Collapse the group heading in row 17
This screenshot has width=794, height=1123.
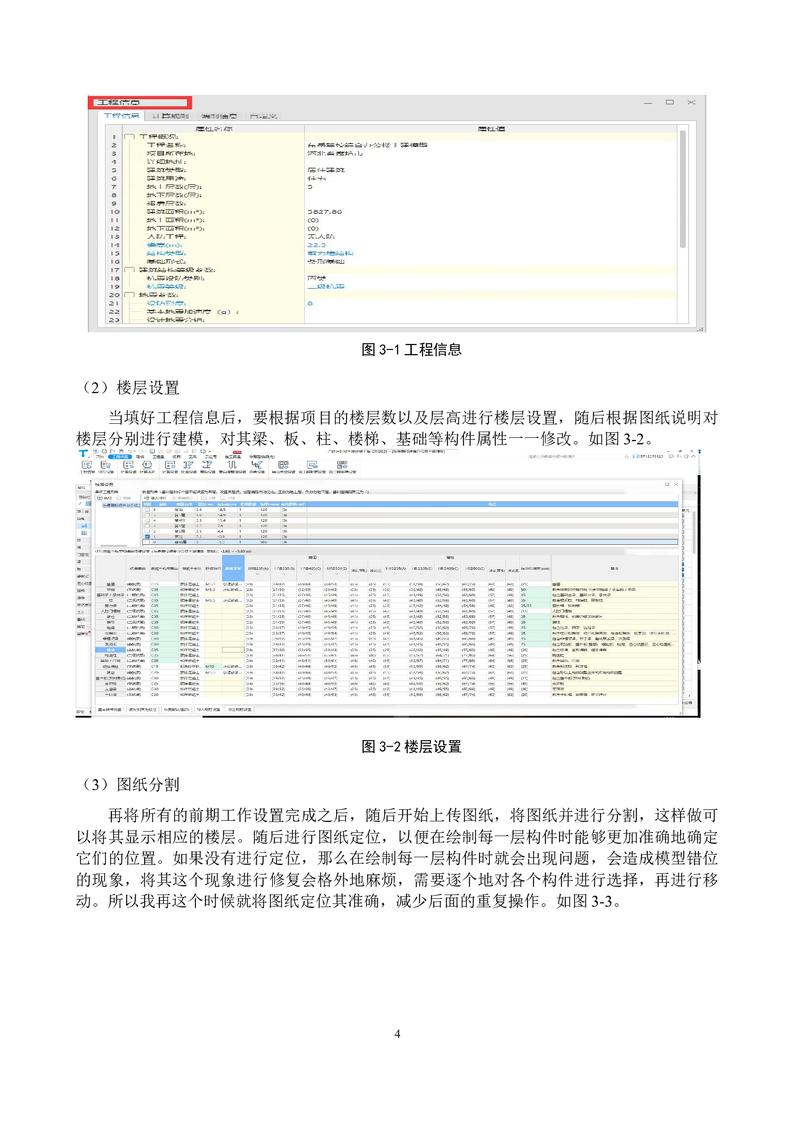click(x=129, y=270)
